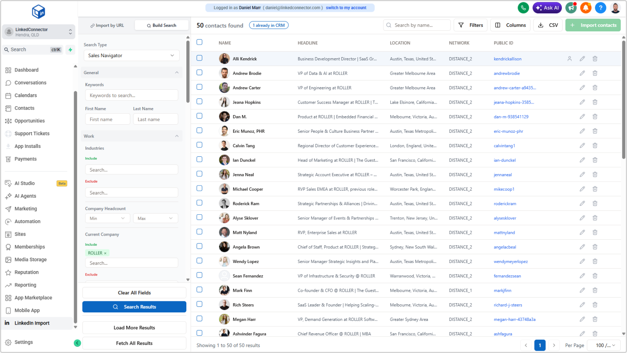This screenshot has height=353, width=627.
Task: Open the Search Type Sales Navigator dropdown
Action: (x=132, y=55)
